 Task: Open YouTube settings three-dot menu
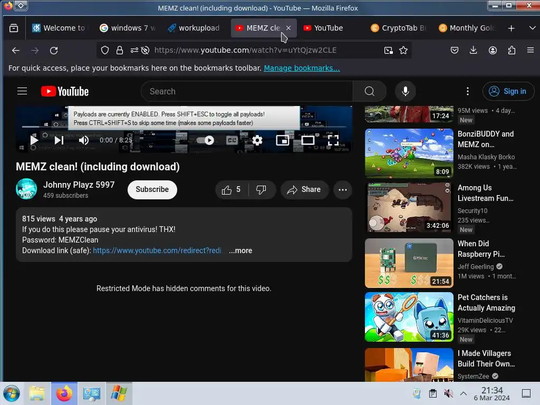(467, 91)
